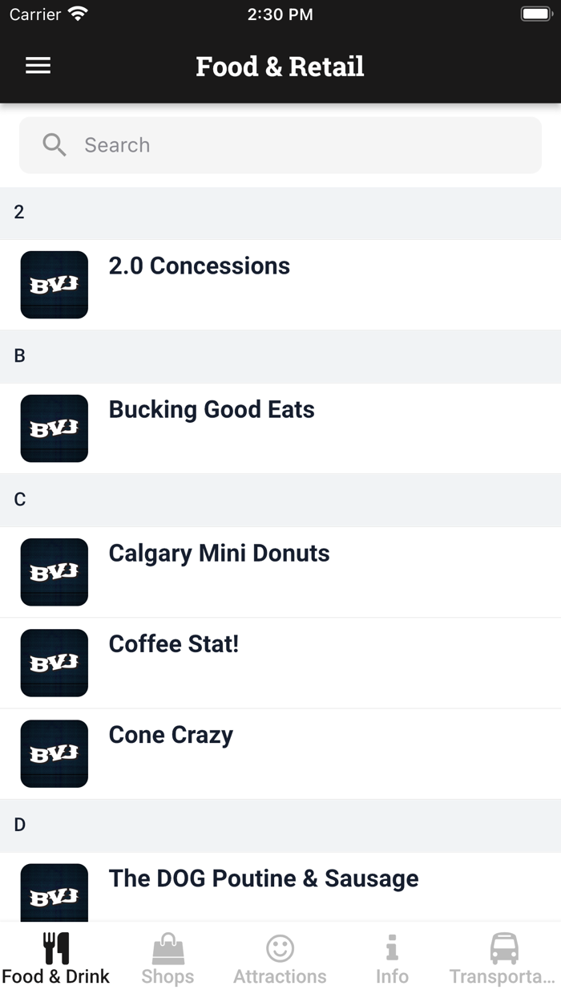Screen dimensions: 561x998
Task: Switch to the Shops tab
Action: pyautogui.click(x=167, y=956)
